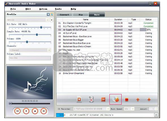Click duration 00:05:30 of track 15

click(x=118, y=70)
